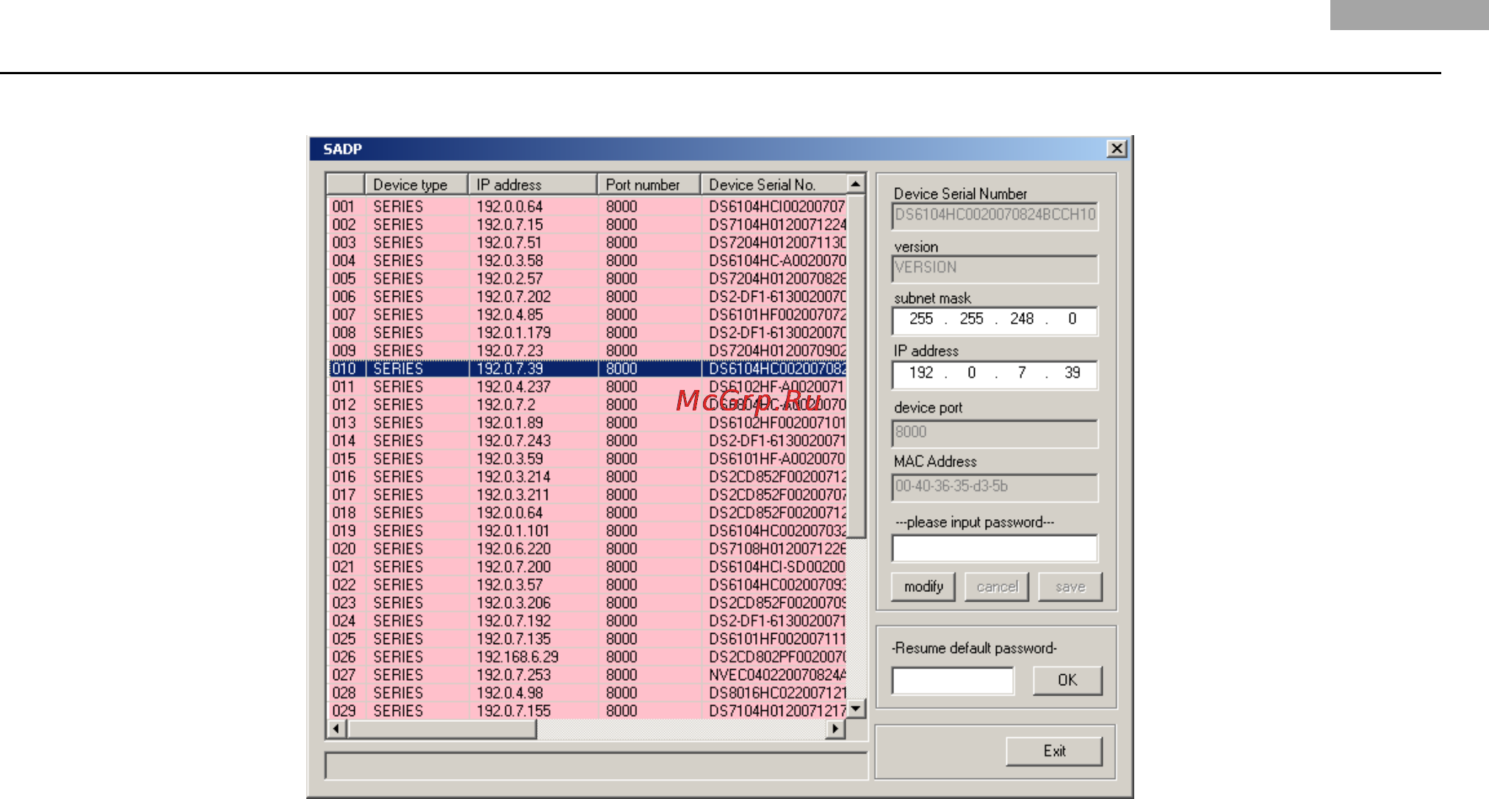1489x799 pixels.
Task: Select device row 001 with IP 192.0.0.64
Action: pos(587,206)
